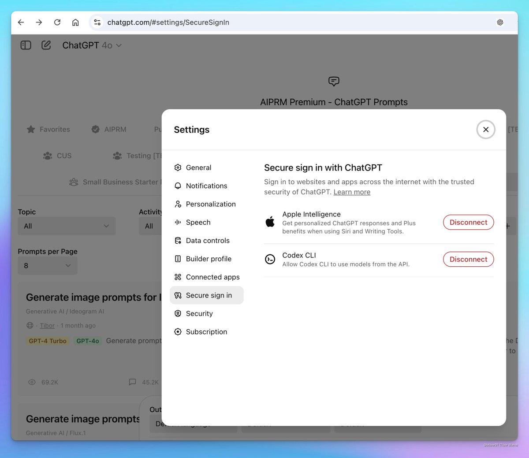Toggle the ChatGPT sidebar panel
The width and height of the screenshot is (529, 458).
[26, 45]
